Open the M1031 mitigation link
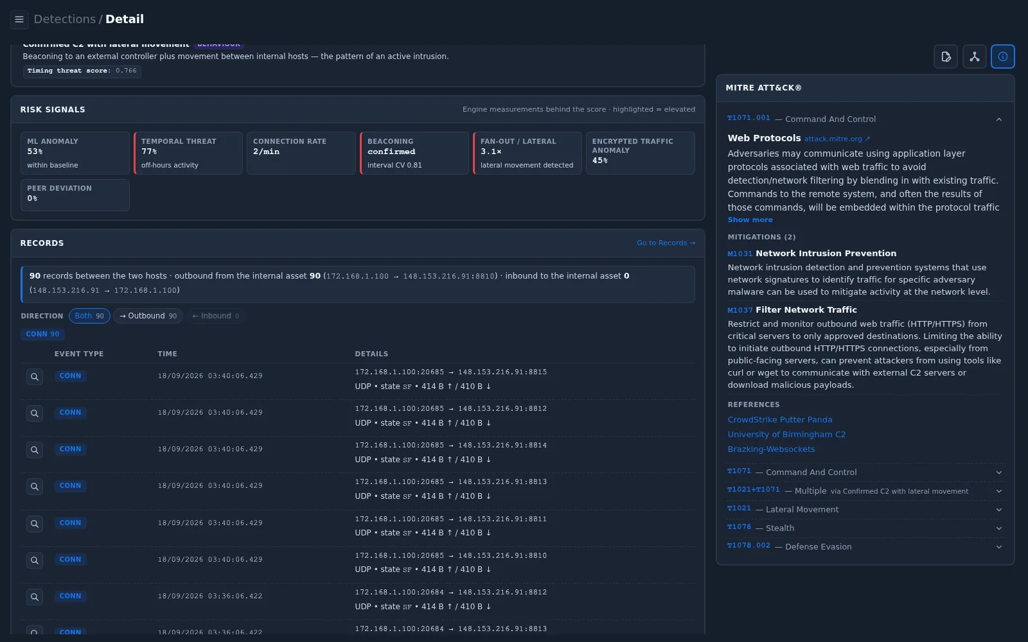 [x=740, y=254]
